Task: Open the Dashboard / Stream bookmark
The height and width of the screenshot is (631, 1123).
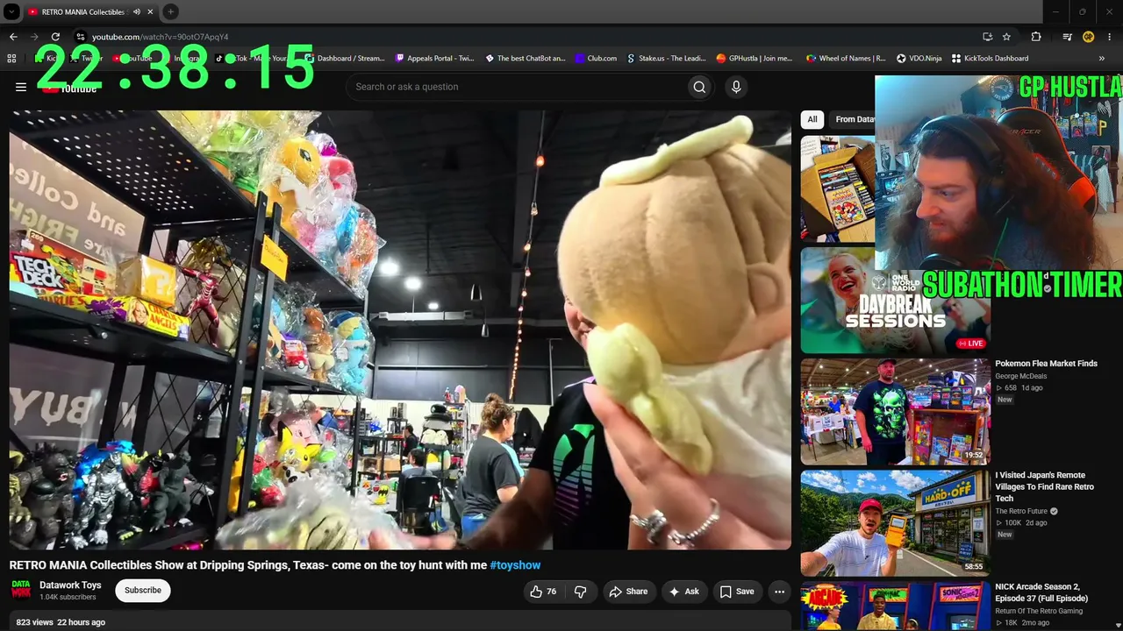Action: tap(345, 59)
